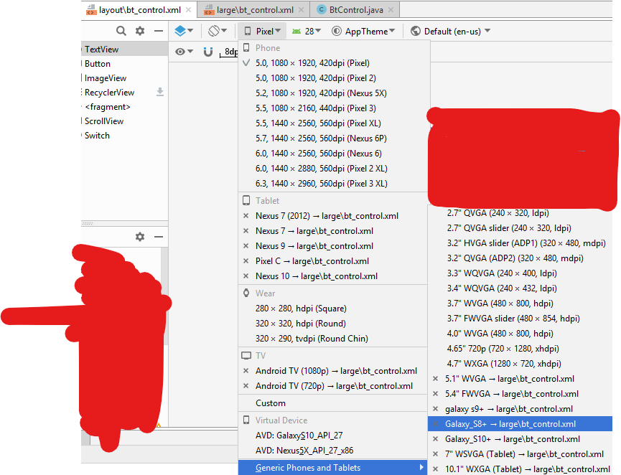
Task: Select Nexus 7 (2012) tablet entry
Action: (x=333, y=216)
